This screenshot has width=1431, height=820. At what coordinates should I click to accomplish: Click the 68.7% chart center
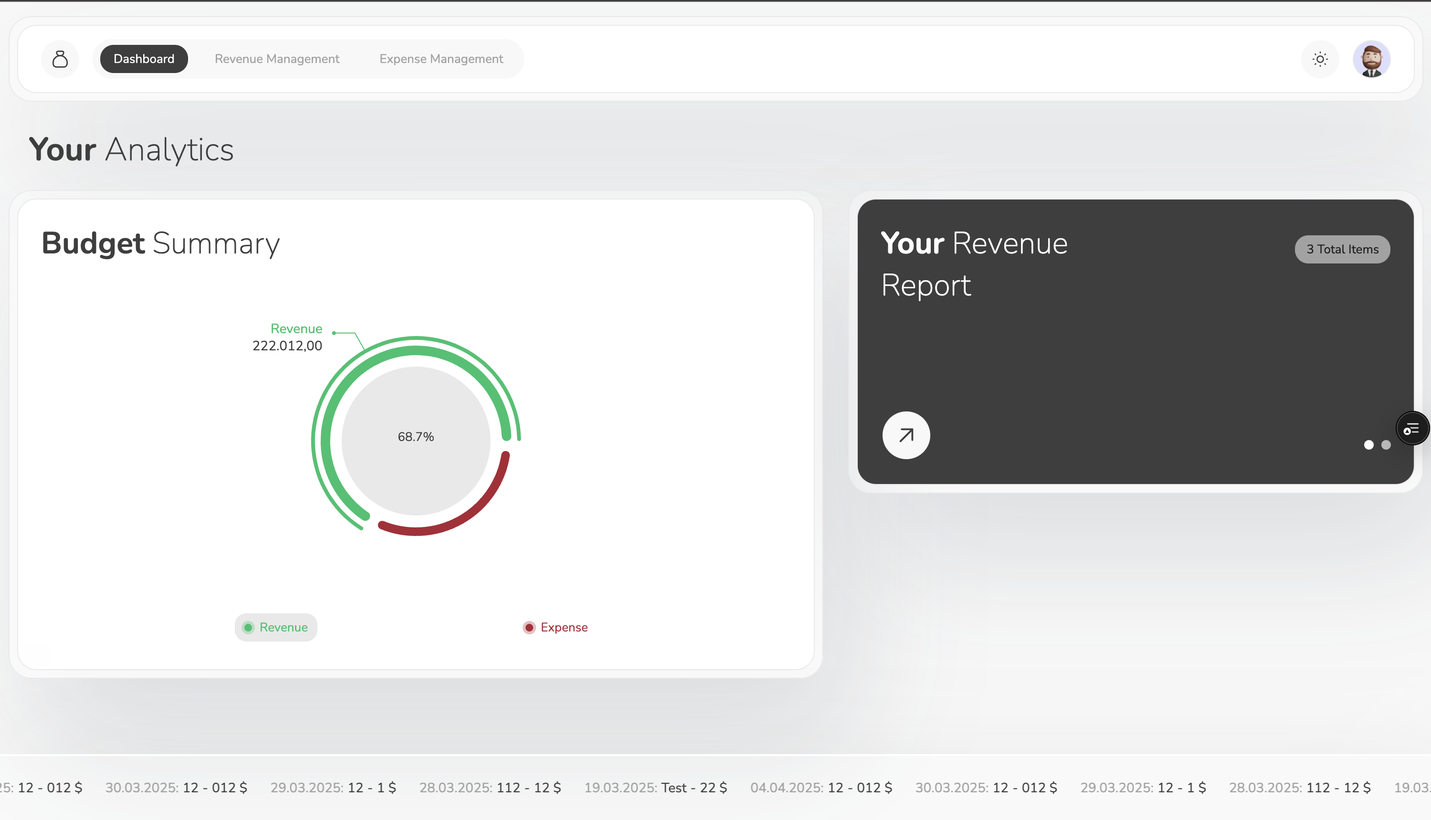[x=416, y=437]
